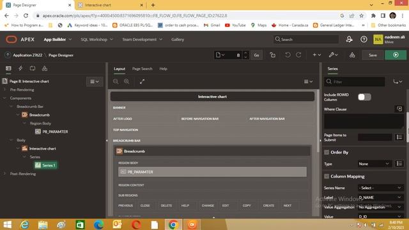Open the Gallery menu
This screenshot has height=230, width=409.
pos(178,40)
